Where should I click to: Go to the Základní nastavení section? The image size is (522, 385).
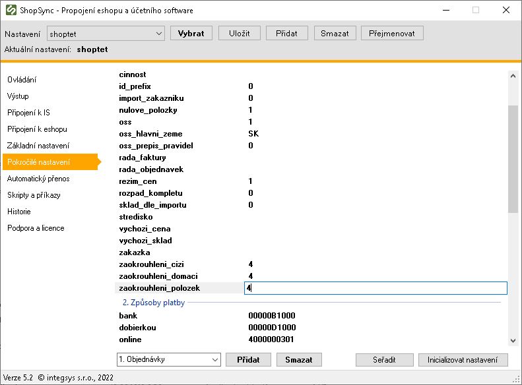38,146
